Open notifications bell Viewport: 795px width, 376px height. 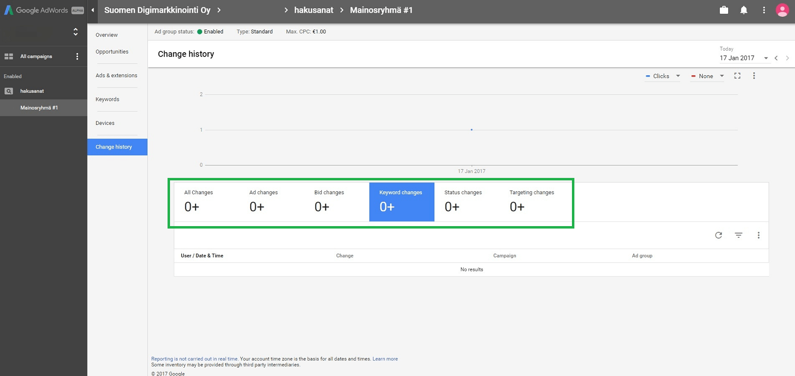click(x=744, y=10)
